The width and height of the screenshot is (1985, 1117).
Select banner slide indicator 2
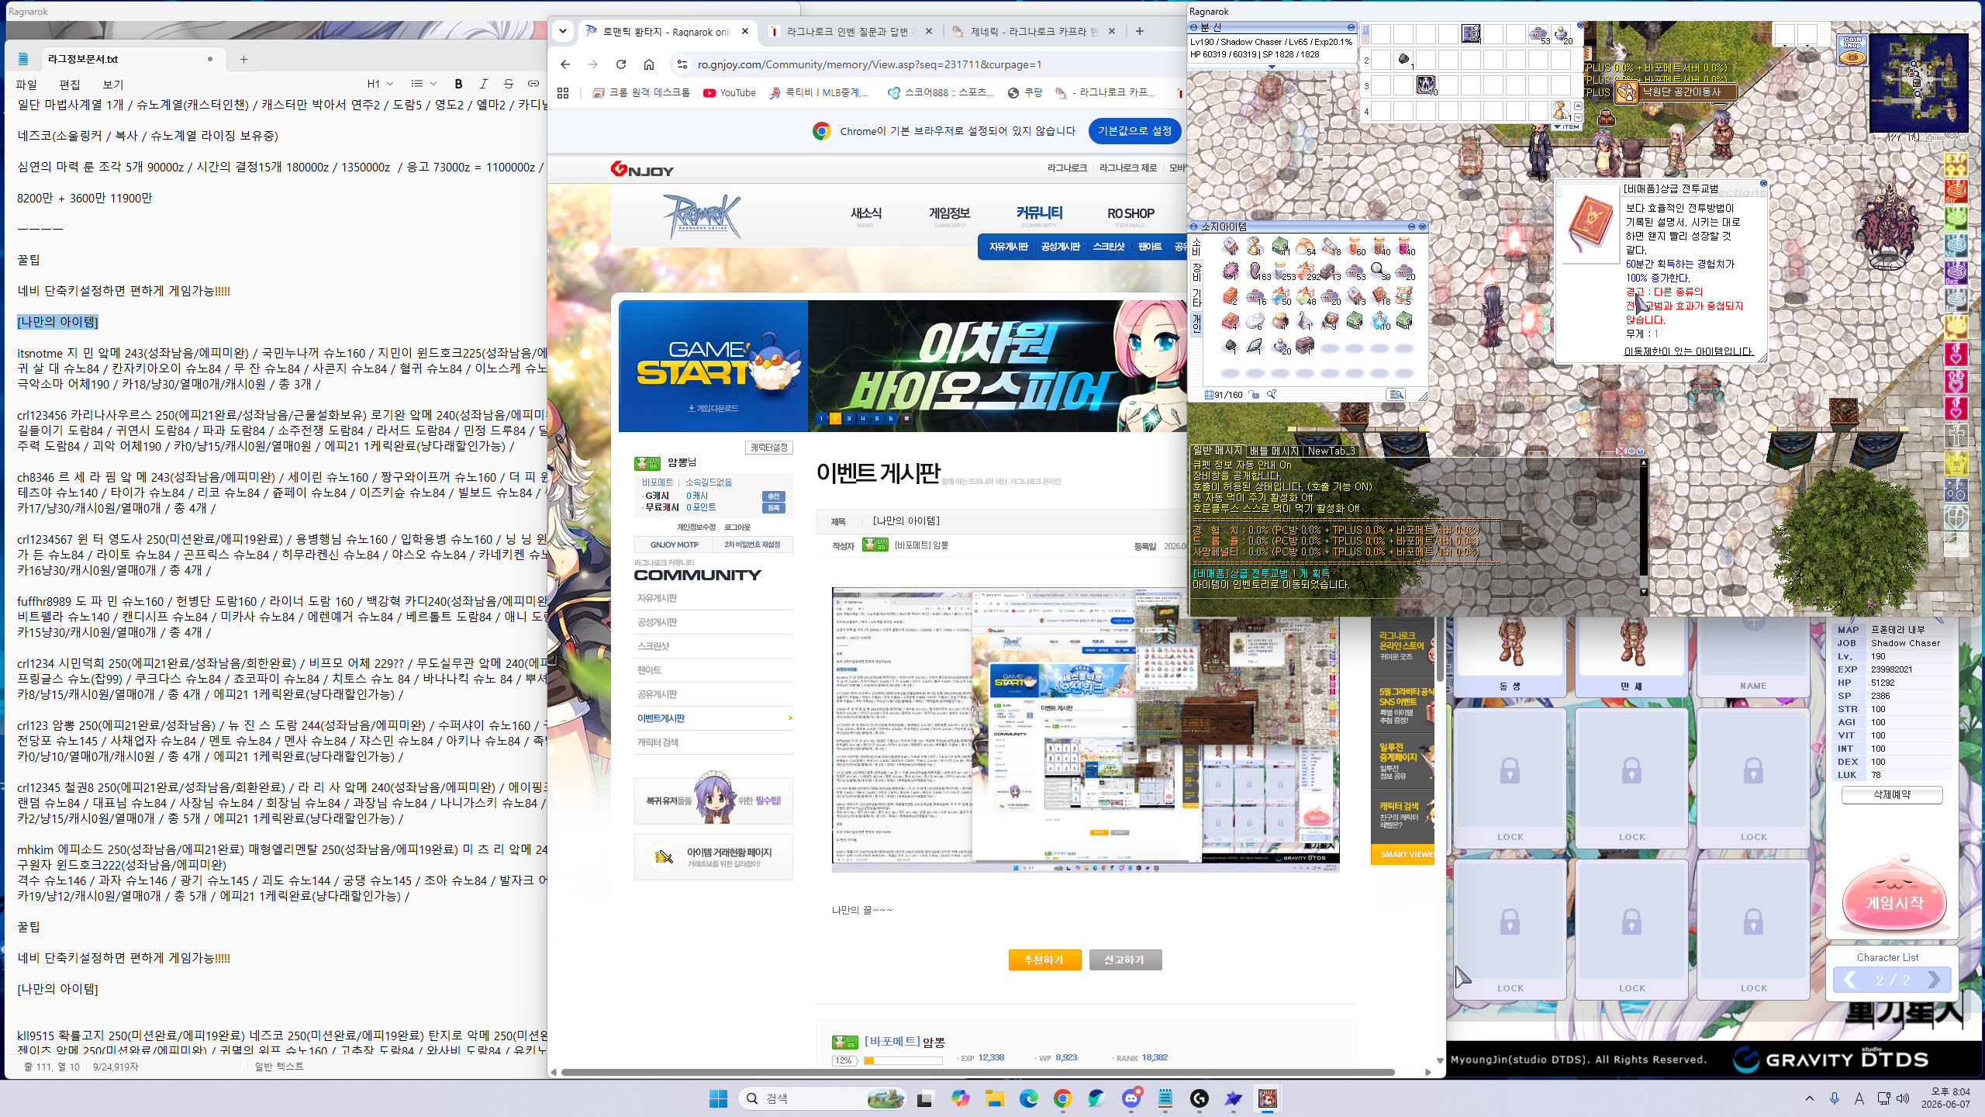pyautogui.click(x=835, y=419)
